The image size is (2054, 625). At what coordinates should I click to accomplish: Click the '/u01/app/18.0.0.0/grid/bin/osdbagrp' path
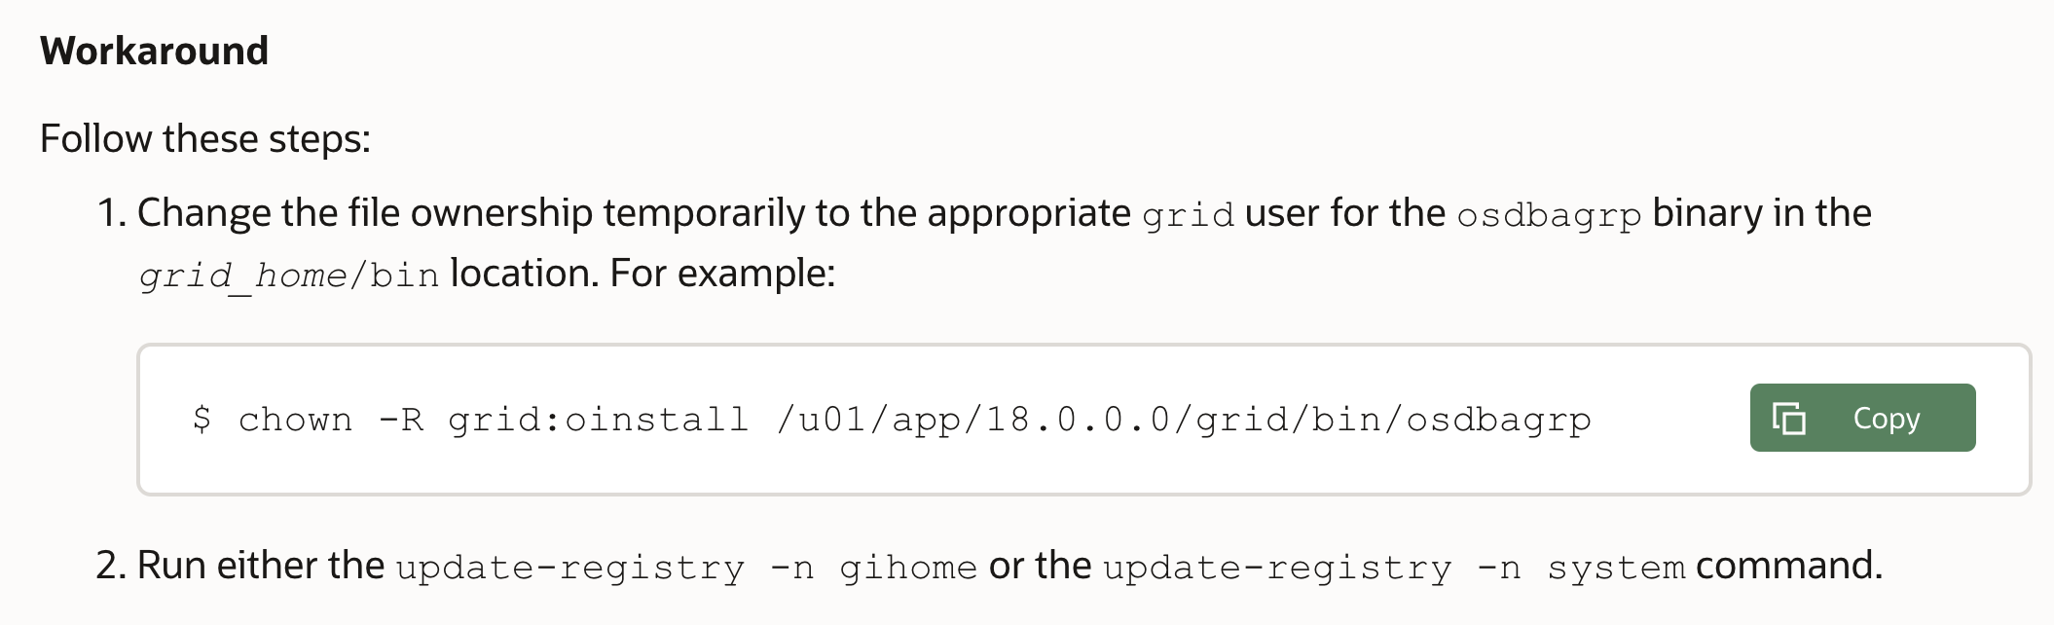pyautogui.click(x=1184, y=420)
